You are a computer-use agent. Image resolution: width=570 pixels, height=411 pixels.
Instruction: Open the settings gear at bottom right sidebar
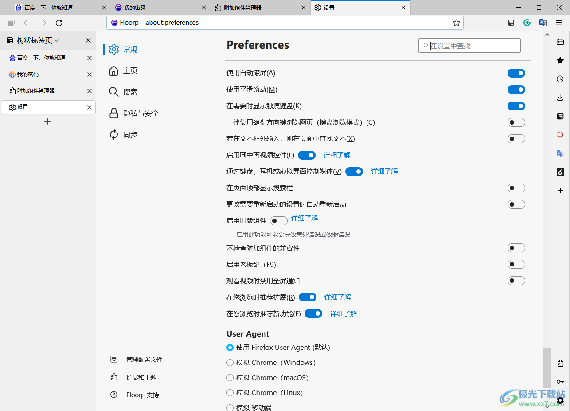point(560,400)
